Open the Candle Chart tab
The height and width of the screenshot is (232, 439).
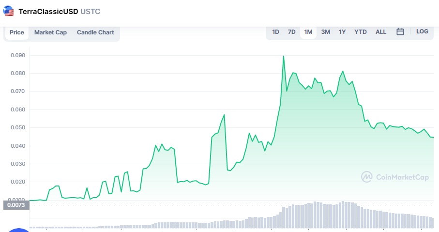pyautogui.click(x=95, y=32)
